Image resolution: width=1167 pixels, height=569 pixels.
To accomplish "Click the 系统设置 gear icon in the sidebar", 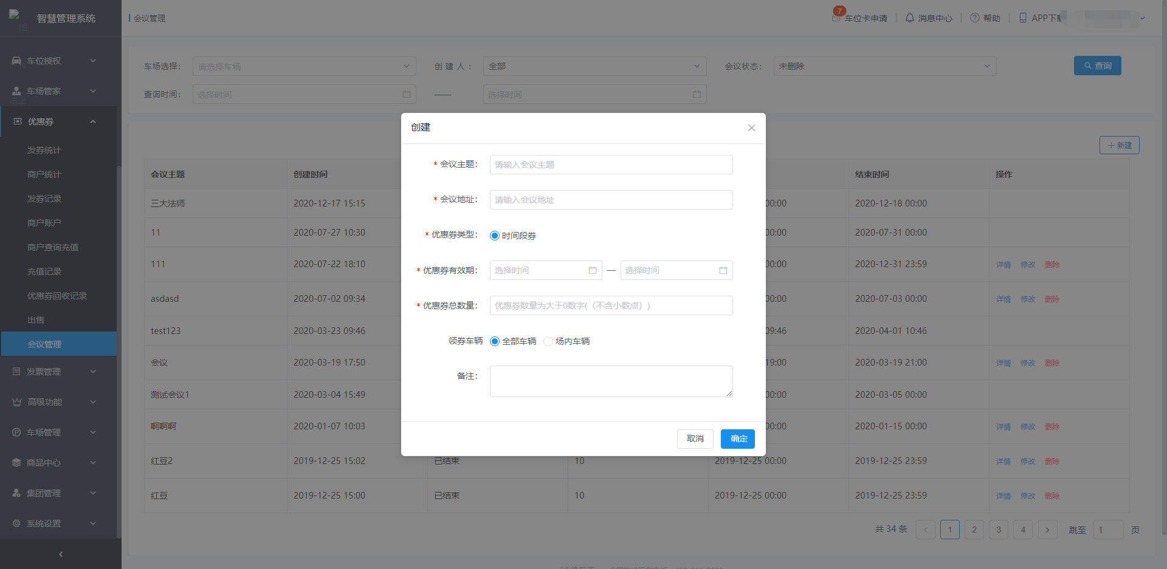I will point(16,523).
